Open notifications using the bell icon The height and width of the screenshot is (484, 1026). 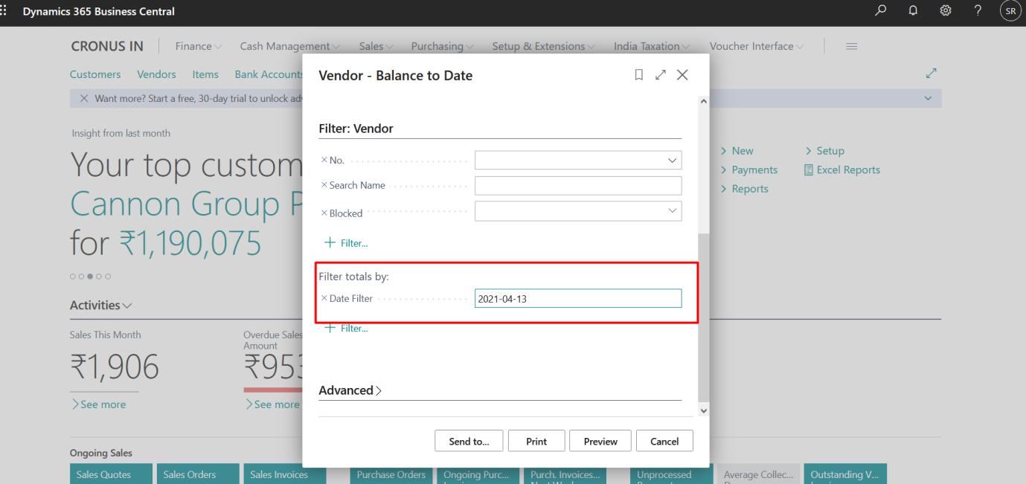[x=913, y=12]
